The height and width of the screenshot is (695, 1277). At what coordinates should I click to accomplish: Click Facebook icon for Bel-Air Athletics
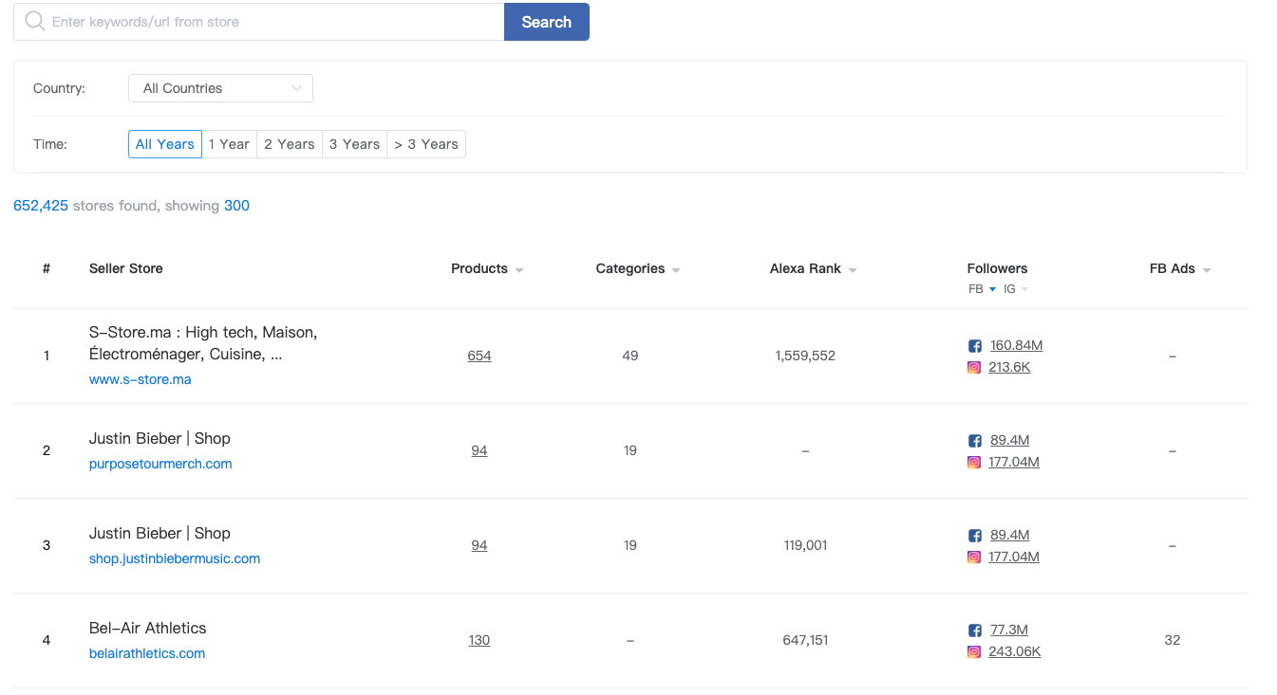(x=974, y=631)
